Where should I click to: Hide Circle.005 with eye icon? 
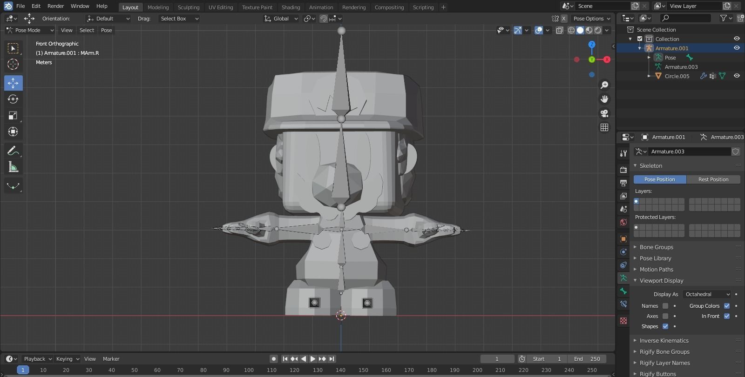(x=737, y=76)
